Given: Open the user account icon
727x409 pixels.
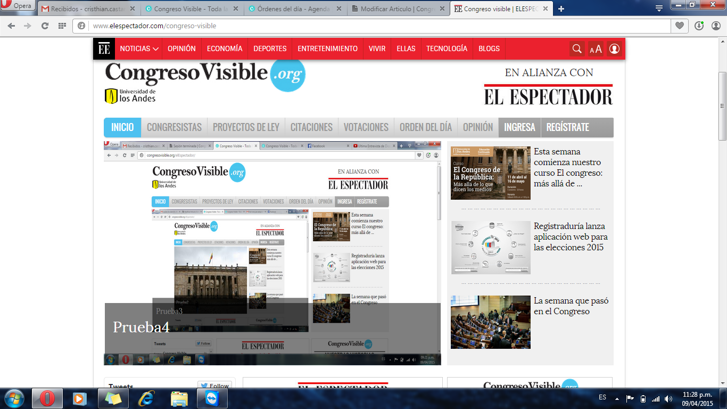Looking at the screenshot, I should tap(614, 49).
